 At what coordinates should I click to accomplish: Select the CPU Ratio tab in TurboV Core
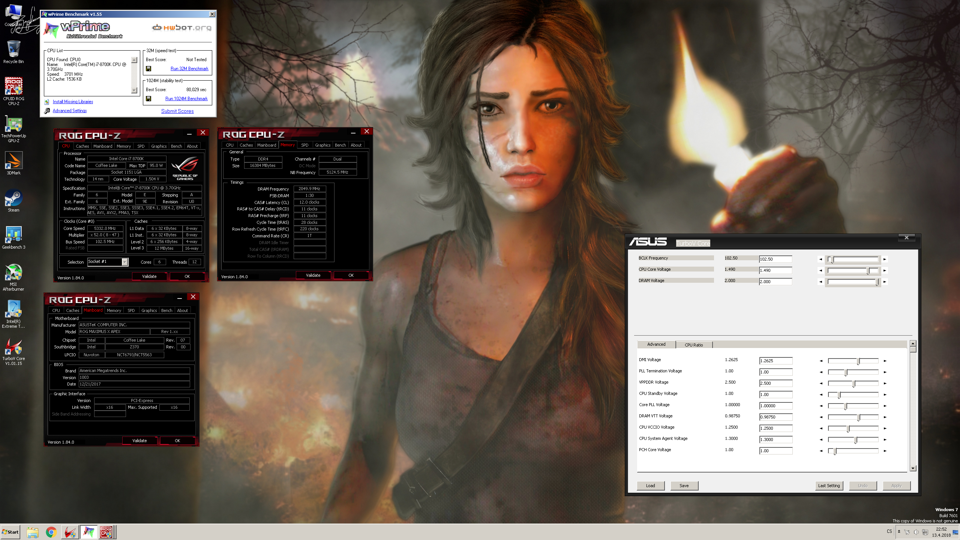click(x=694, y=345)
